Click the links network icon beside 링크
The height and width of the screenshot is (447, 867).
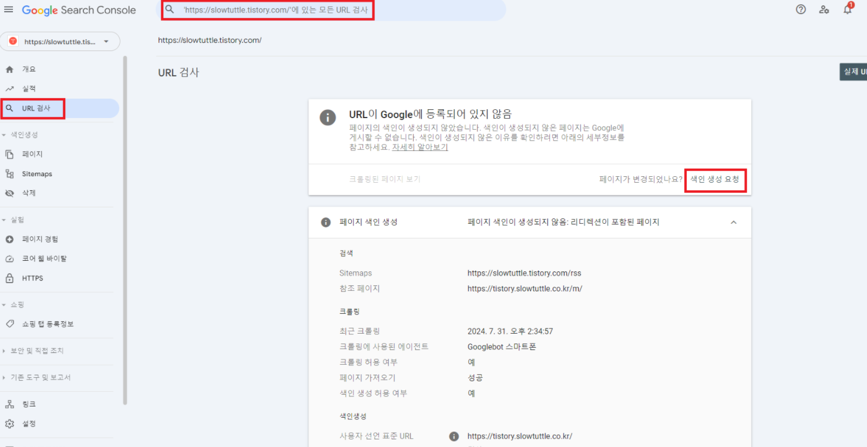click(x=9, y=404)
